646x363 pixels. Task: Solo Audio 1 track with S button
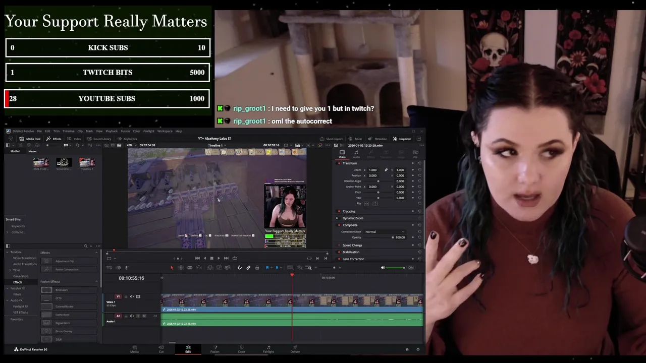click(138, 316)
